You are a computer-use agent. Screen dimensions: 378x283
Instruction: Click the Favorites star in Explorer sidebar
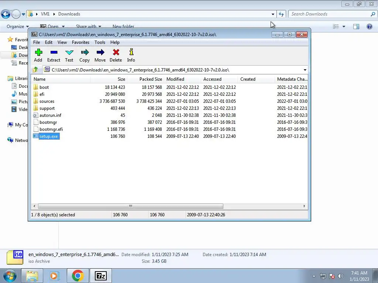click(10, 39)
